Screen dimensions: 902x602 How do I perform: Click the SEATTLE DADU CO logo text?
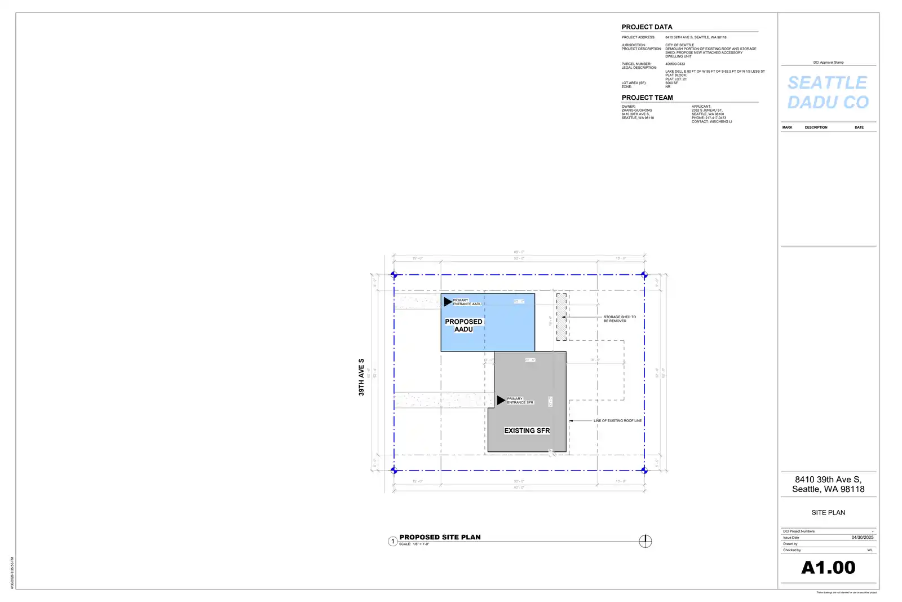pyautogui.click(x=828, y=93)
